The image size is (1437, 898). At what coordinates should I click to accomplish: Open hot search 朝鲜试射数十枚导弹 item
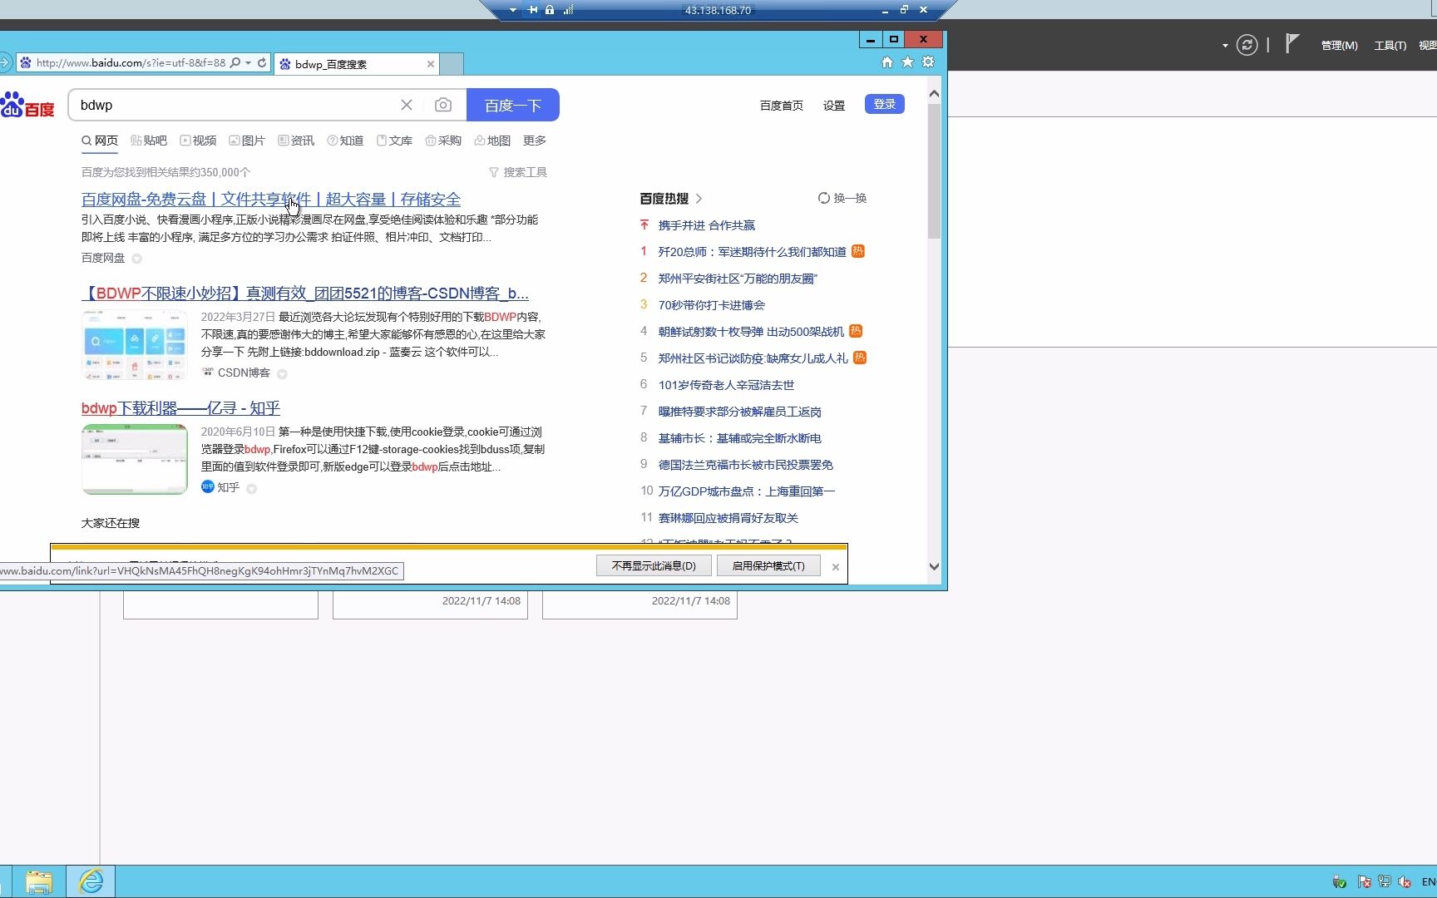coord(751,332)
